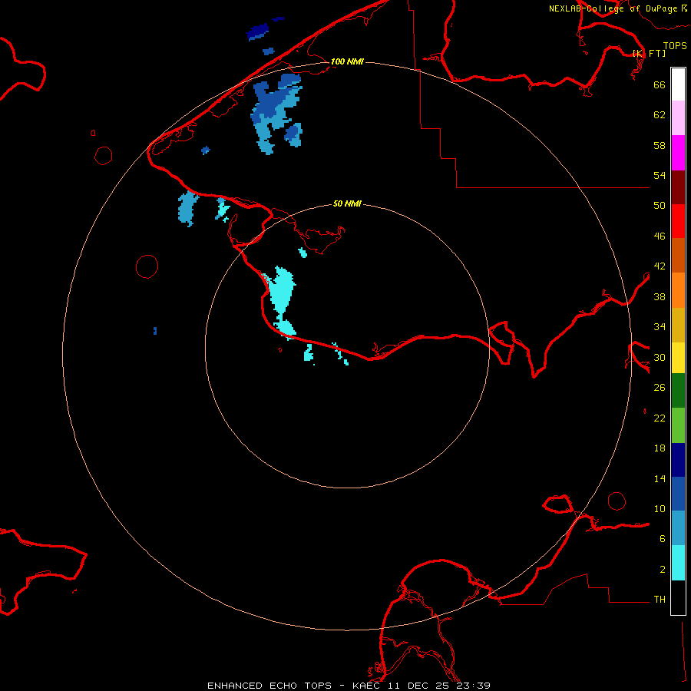Select the magenta legend swatch
The height and width of the screenshot is (691, 691).
[678, 153]
